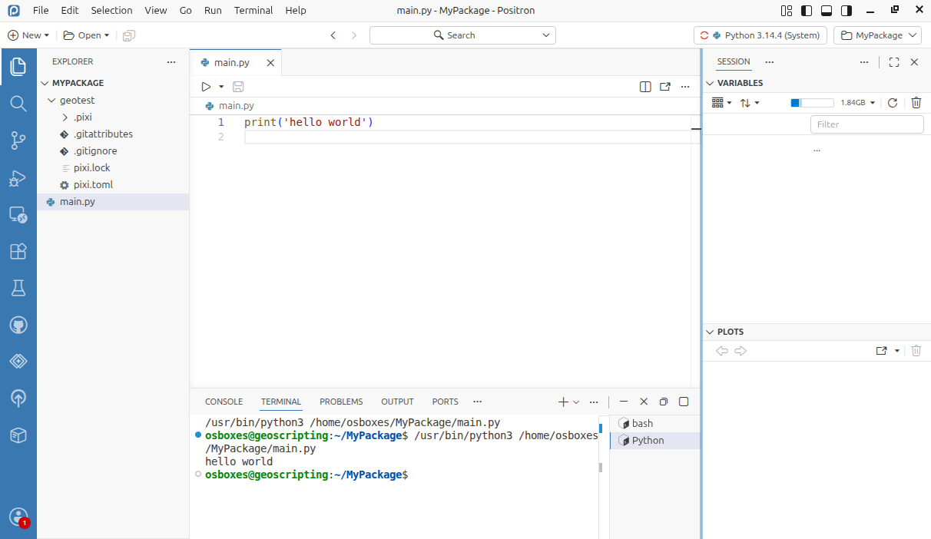Open the Terminal menu

[253, 11]
